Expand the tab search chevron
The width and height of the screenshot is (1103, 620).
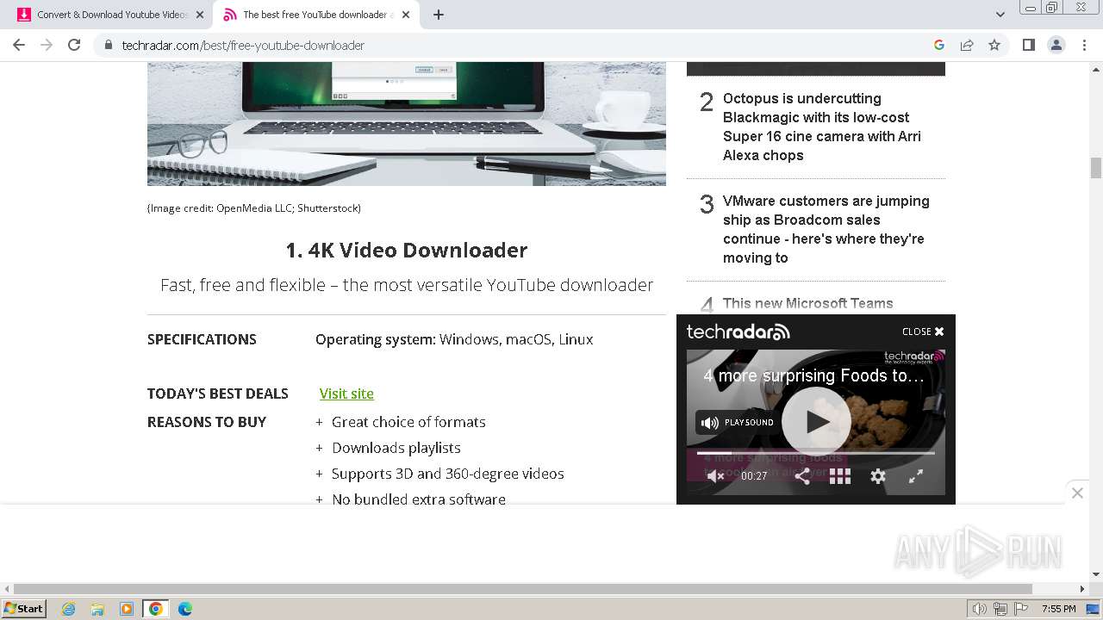point(1000,15)
